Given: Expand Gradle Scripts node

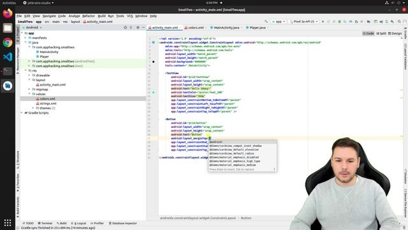Looking at the screenshot, I should (x=22, y=113).
